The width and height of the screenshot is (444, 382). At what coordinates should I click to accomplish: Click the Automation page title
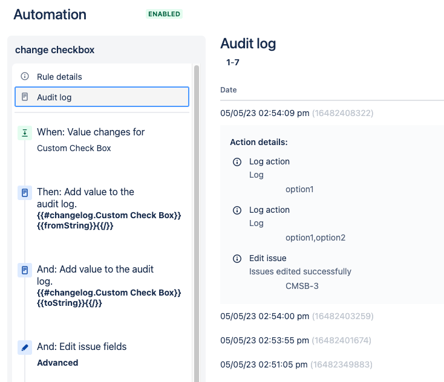tap(50, 15)
